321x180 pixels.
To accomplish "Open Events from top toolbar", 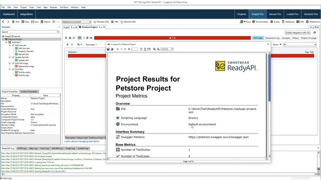I will click(275, 21).
